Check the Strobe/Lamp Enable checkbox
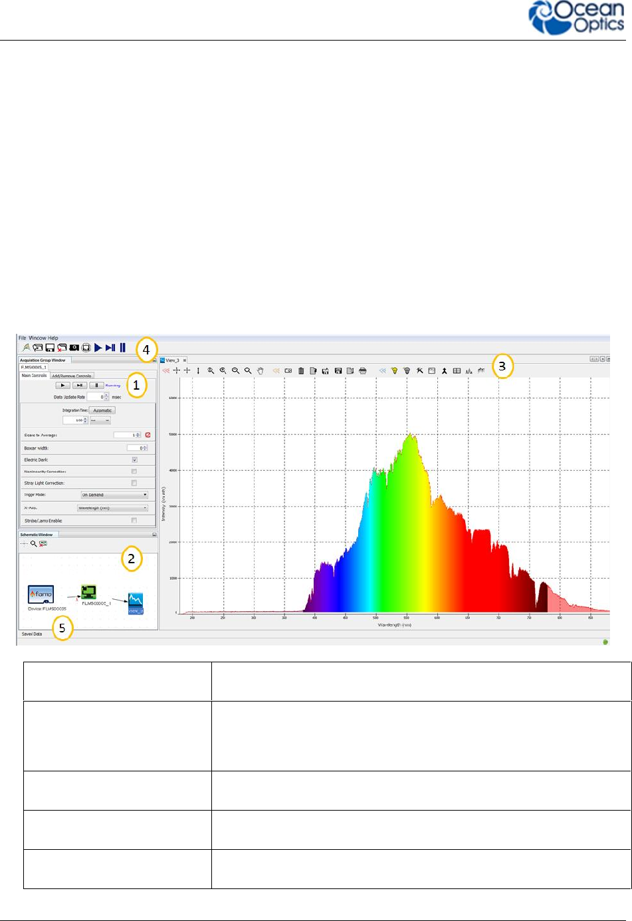 pyautogui.click(x=134, y=521)
